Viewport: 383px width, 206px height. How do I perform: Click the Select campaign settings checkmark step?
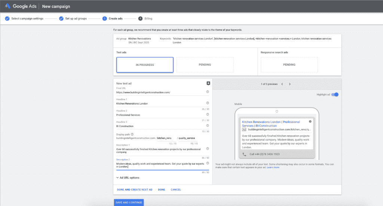coord(7,19)
